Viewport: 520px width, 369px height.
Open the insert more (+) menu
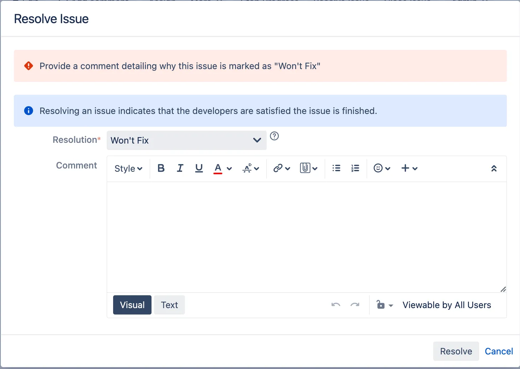click(409, 168)
